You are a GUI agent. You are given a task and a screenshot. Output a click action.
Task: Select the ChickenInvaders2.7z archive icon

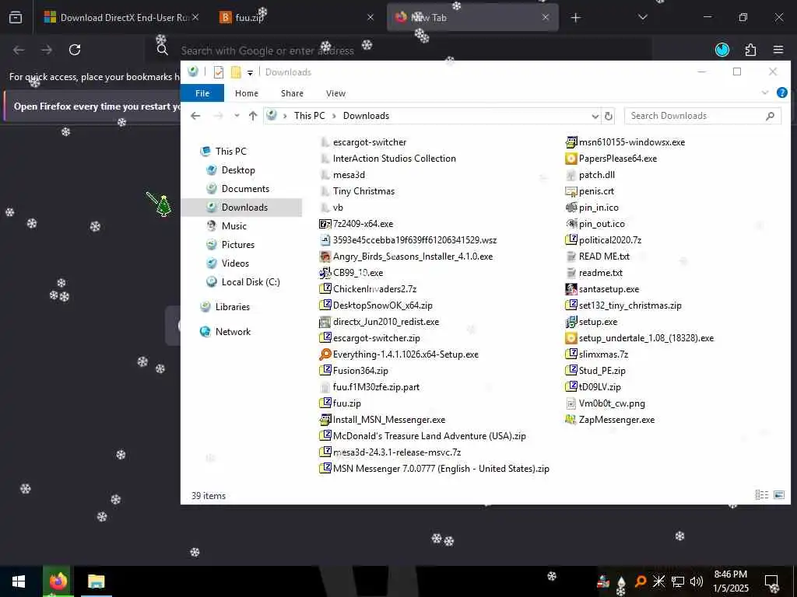click(x=325, y=289)
